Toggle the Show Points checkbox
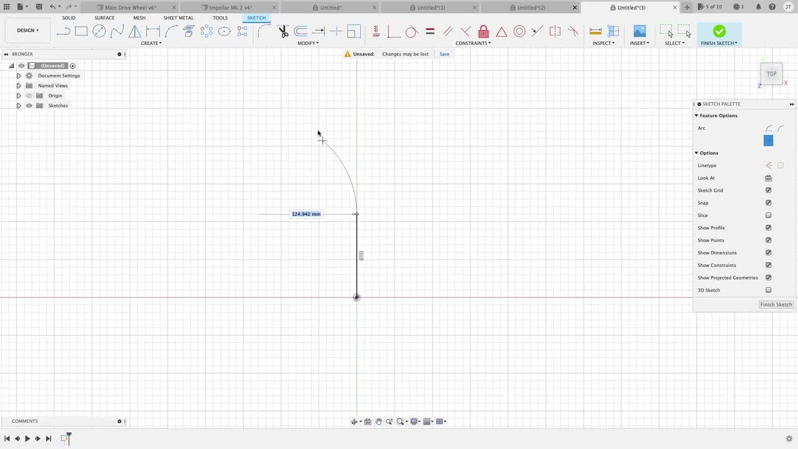The image size is (798, 449). tap(768, 240)
